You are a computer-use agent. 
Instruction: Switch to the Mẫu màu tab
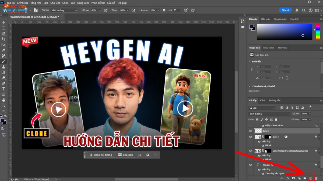265,19
